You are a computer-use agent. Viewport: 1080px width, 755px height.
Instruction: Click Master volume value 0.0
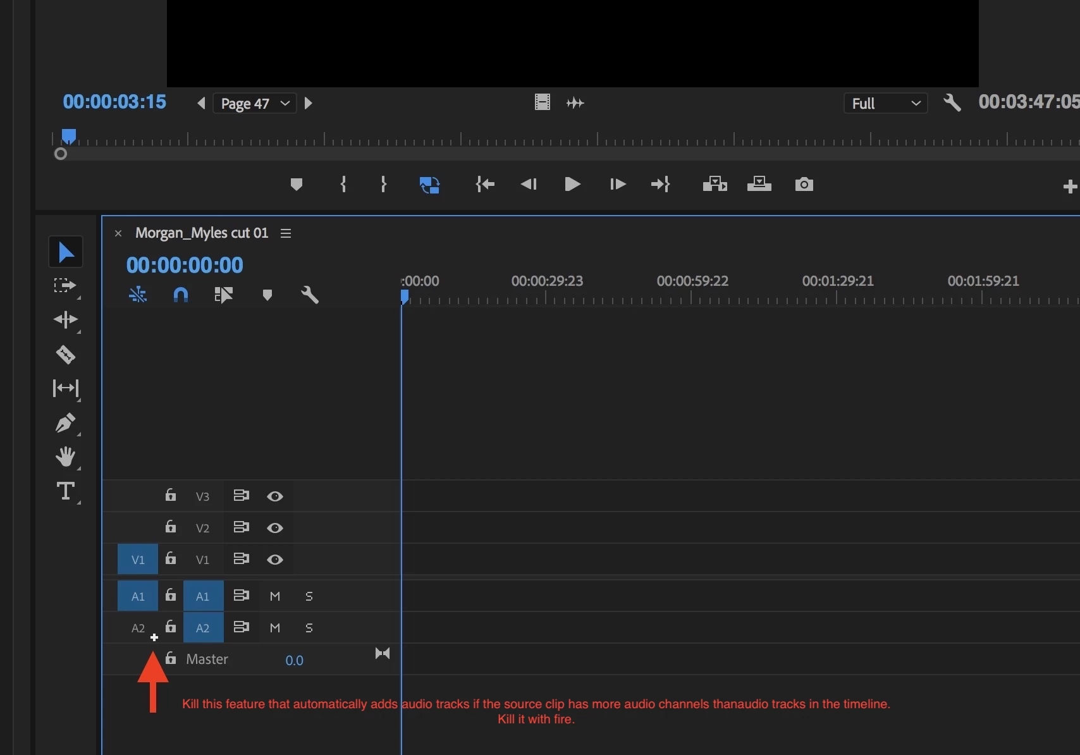pos(295,660)
